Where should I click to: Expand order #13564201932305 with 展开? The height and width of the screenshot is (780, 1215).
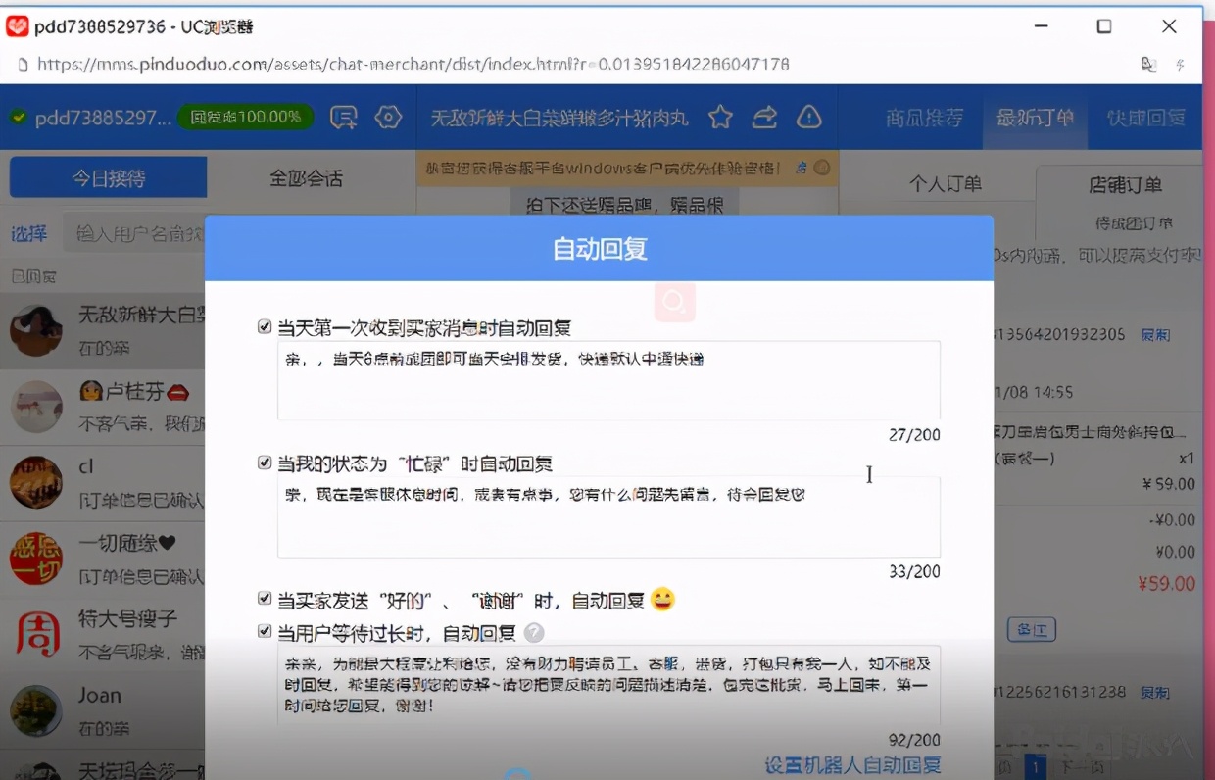tap(1155, 334)
